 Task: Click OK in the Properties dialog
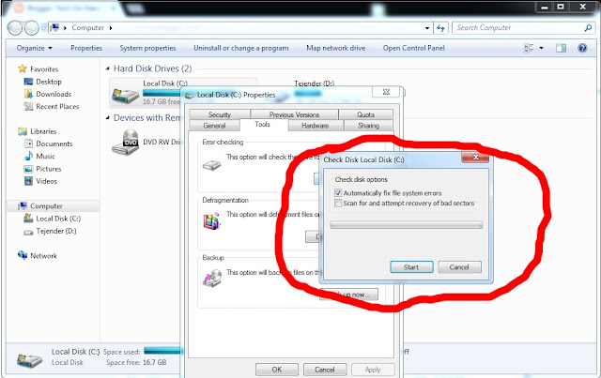coord(277,370)
